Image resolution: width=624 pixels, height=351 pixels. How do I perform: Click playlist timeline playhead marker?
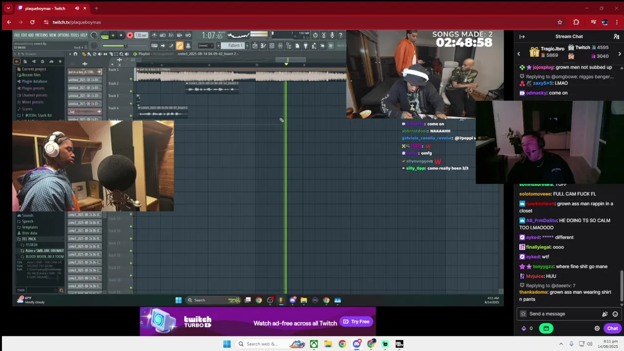pos(286,64)
